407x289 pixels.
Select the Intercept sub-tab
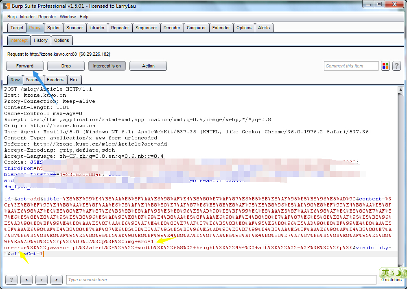point(19,40)
